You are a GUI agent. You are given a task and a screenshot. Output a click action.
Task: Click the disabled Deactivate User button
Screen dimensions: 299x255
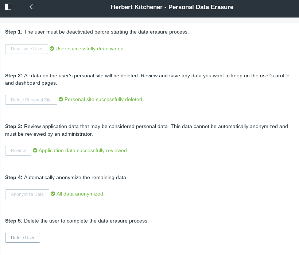click(x=27, y=49)
